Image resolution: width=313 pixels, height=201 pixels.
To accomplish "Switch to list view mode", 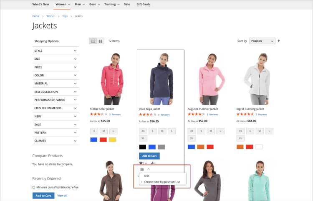I will tap(101, 41).
